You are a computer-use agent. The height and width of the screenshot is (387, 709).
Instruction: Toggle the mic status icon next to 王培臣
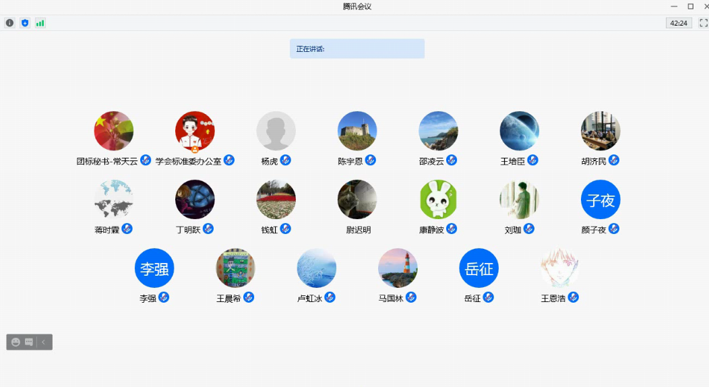pos(532,160)
